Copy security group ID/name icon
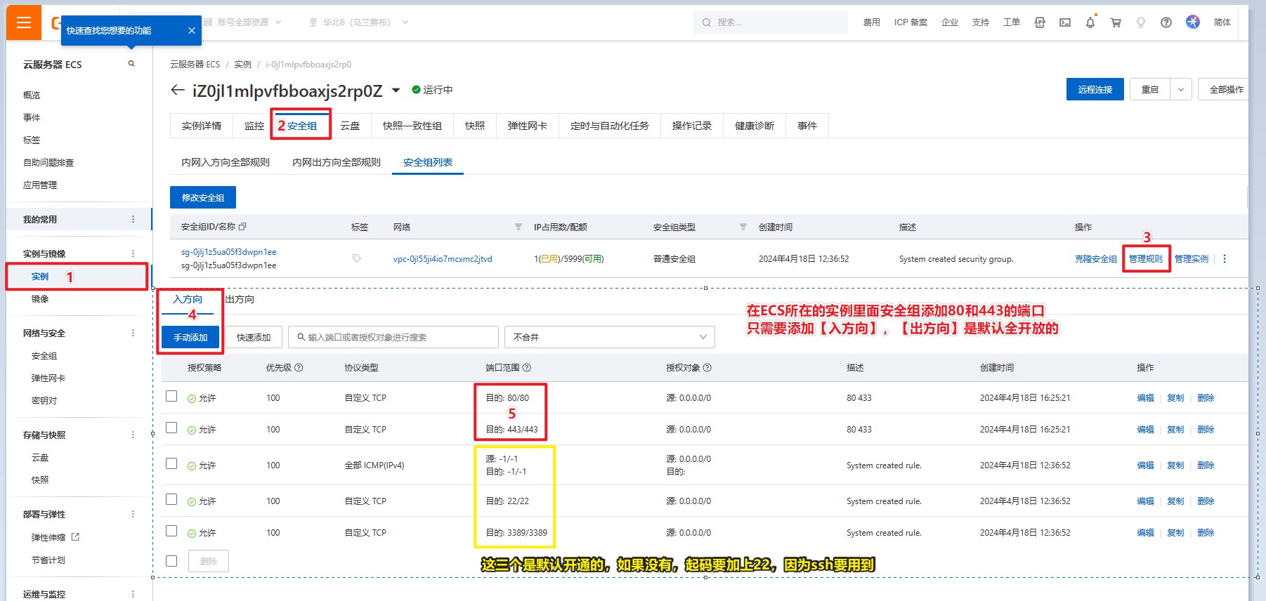 (x=242, y=227)
